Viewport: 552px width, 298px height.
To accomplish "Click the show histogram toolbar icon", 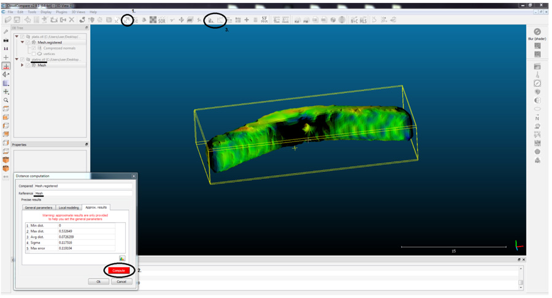I will (x=210, y=20).
